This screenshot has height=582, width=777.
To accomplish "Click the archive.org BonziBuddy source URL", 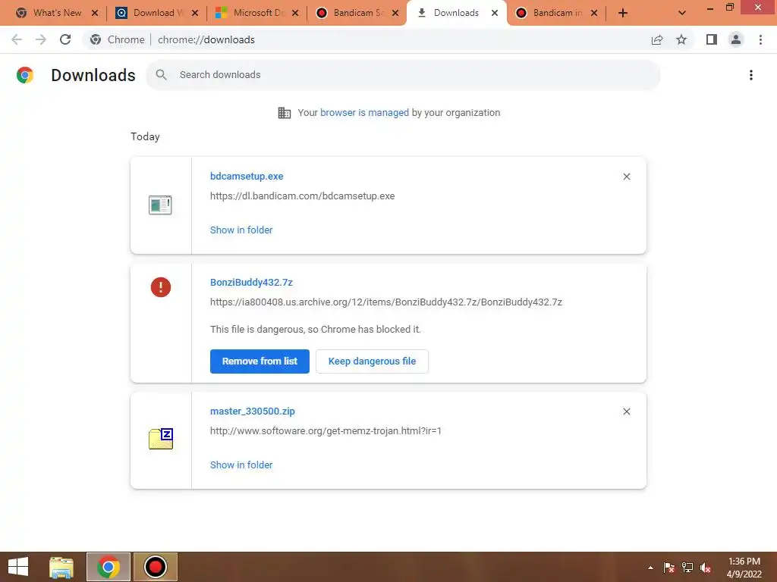I will [386, 302].
